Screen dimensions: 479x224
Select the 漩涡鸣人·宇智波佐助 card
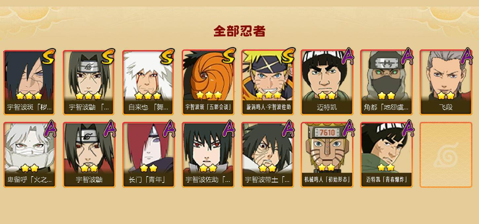[x=267, y=82]
